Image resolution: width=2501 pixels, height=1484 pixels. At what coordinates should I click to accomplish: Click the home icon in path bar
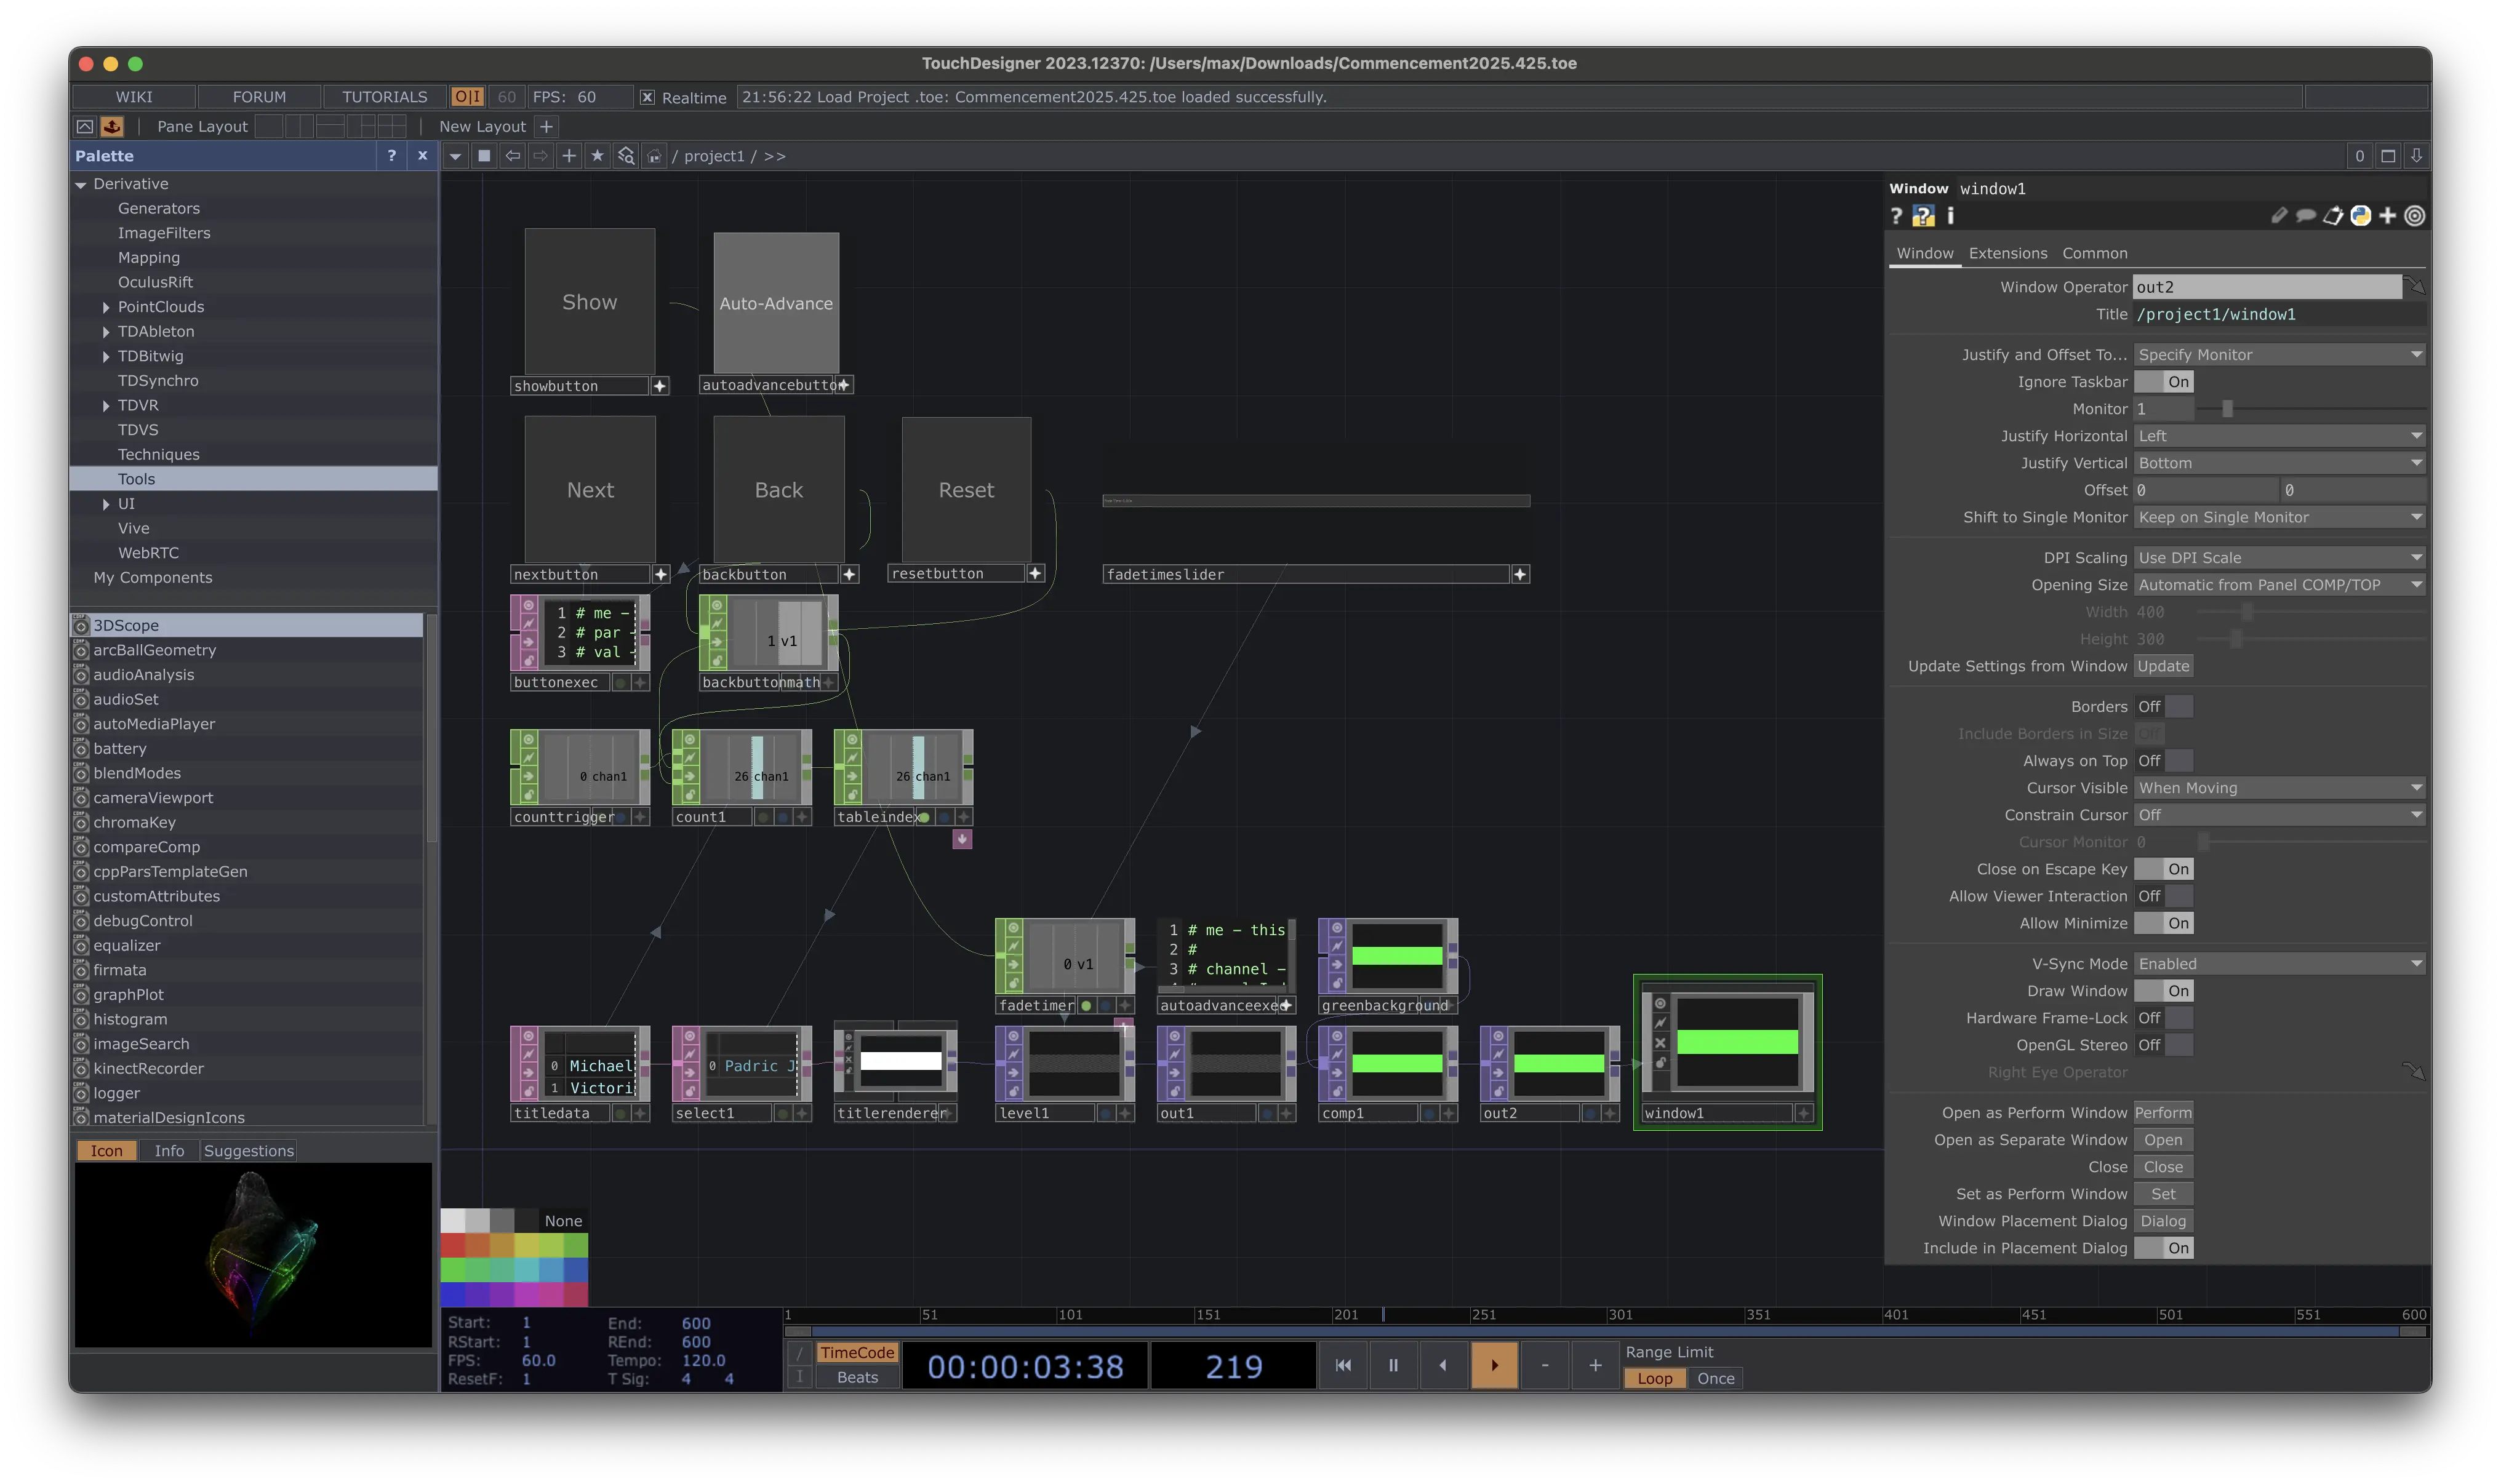click(x=654, y=156)
